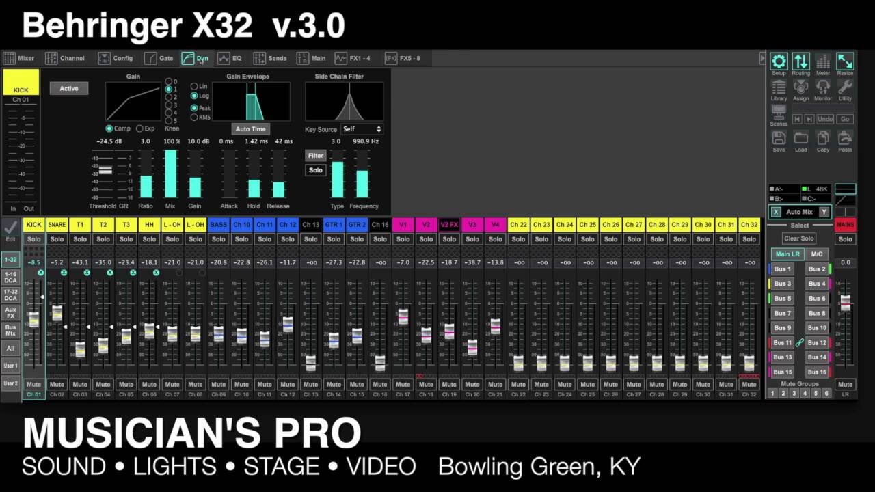The width and height of the screenshot is (875, 492).
Task: Open the Sends tab
Action: click(x=270, y=58)
